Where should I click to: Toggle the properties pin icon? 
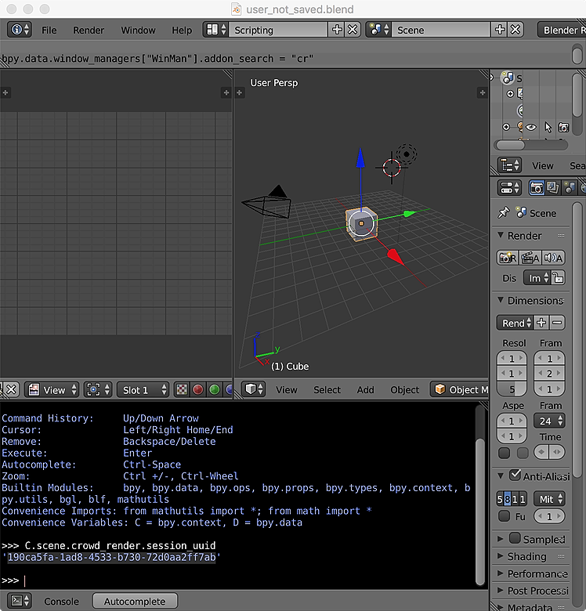(503, 212)
